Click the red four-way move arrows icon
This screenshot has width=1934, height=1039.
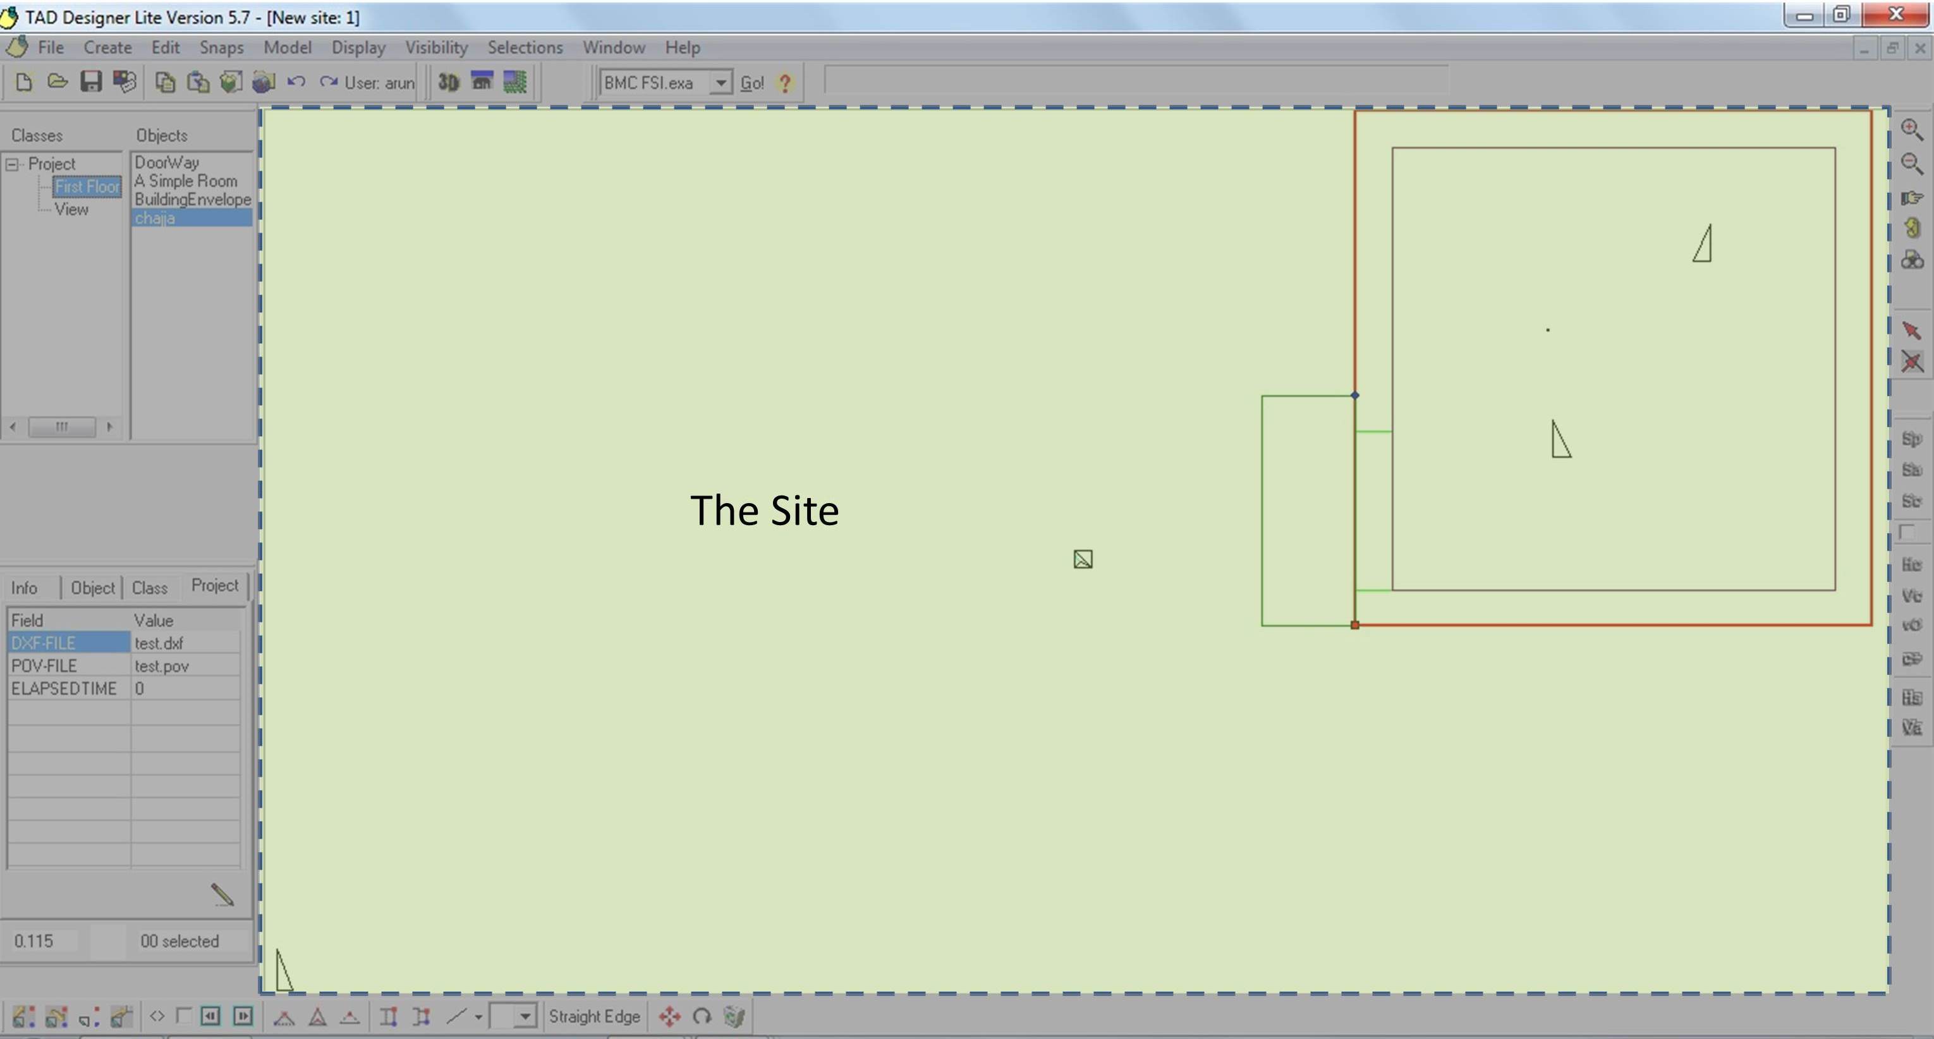click(x=670, y=1016)
